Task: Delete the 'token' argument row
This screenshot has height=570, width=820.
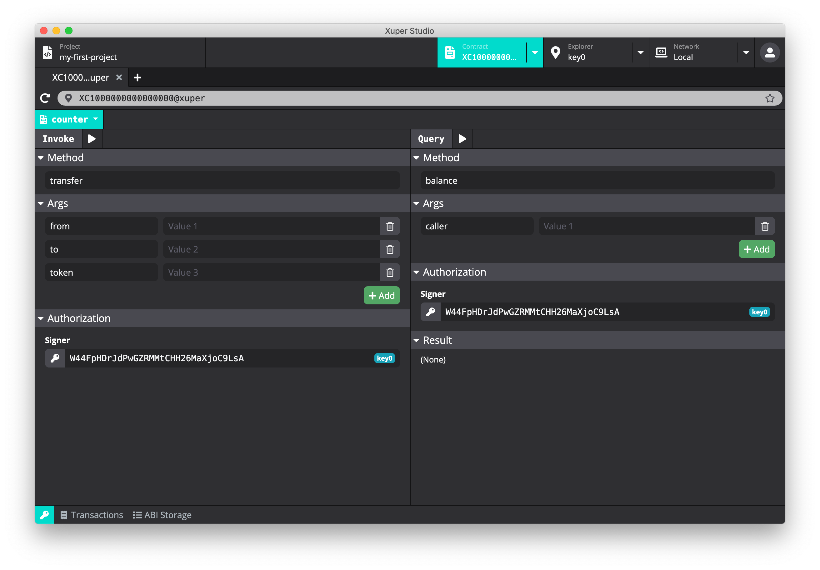Action: point(390,272)
